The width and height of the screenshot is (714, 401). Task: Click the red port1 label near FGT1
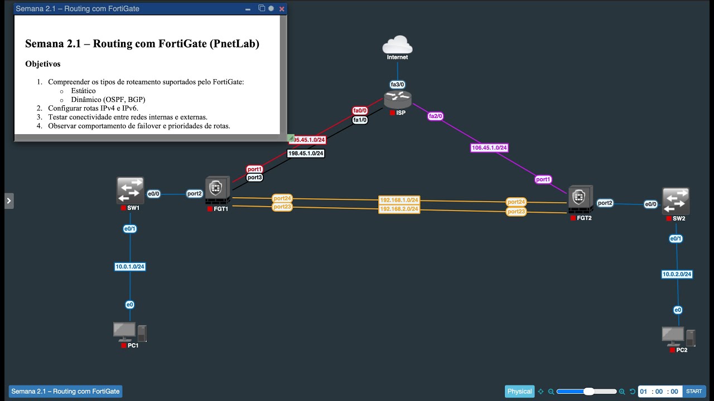(255, 169)
